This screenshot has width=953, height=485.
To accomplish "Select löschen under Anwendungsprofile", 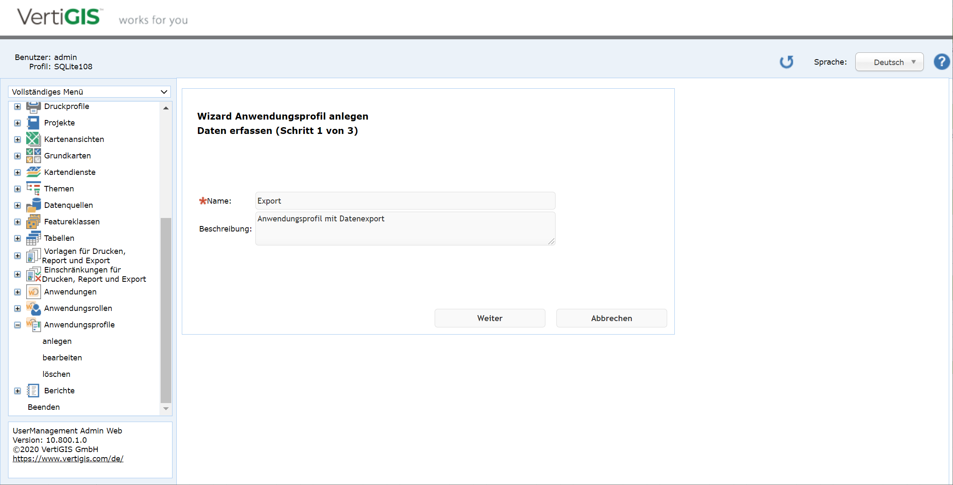I will (56, 374).
